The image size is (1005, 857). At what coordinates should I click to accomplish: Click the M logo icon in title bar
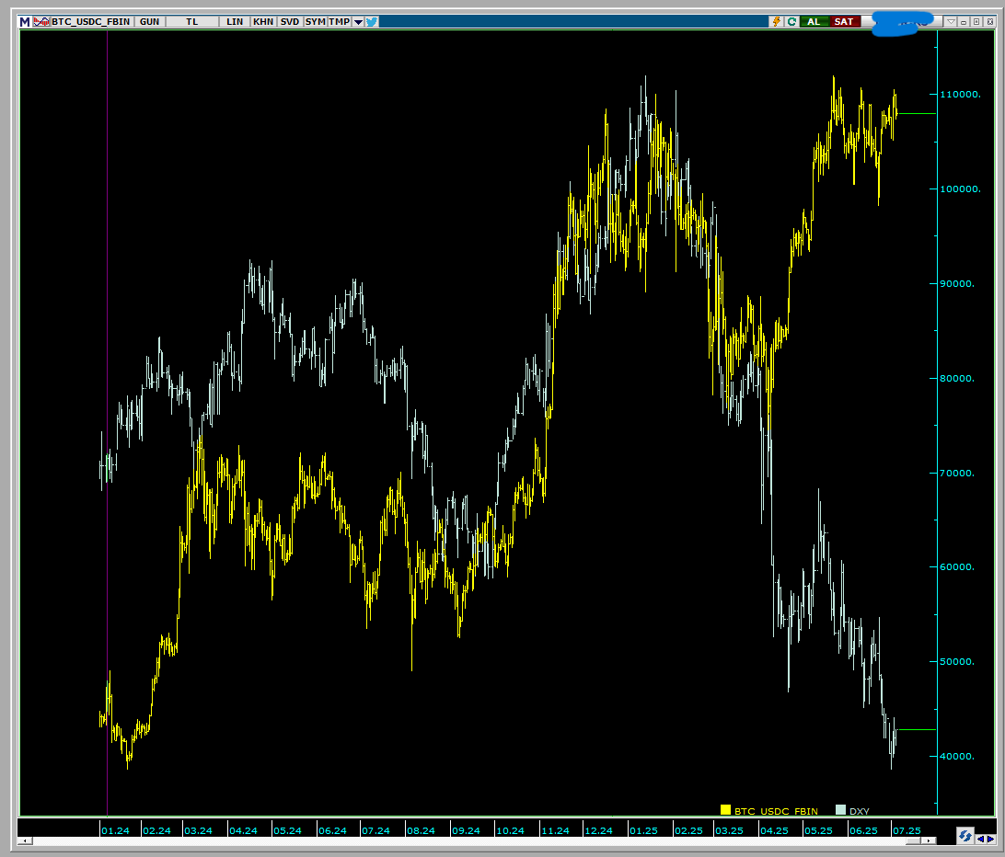tap(25, 21)
